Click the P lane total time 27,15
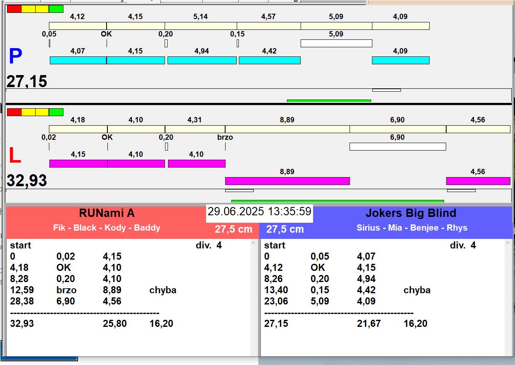Image resolution: width=515 pixels, height=365 pixels. (x=27, y=81)
